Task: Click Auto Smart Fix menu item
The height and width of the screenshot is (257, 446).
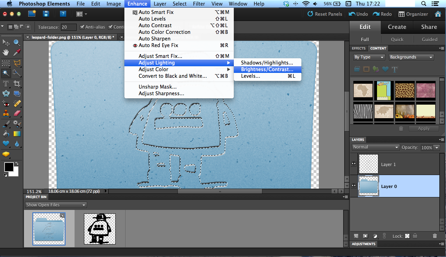Action: (179, 12)
